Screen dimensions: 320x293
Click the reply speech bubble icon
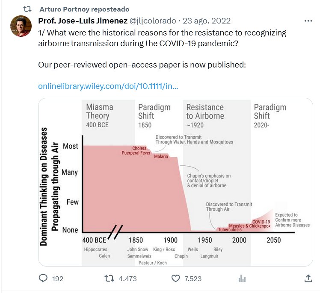[43, 278]
